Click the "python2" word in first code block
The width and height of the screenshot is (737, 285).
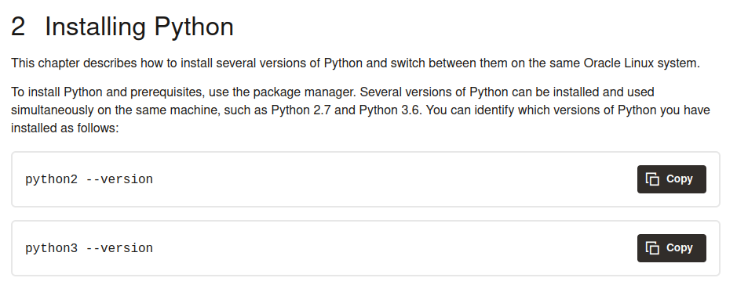51,179
